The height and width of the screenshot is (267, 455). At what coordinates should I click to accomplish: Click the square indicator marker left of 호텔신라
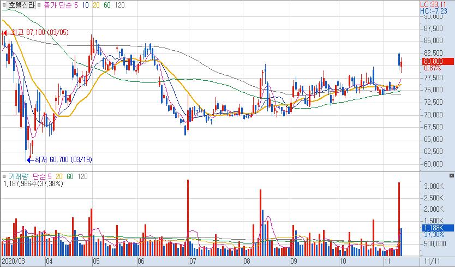click(x=4, y=5)
